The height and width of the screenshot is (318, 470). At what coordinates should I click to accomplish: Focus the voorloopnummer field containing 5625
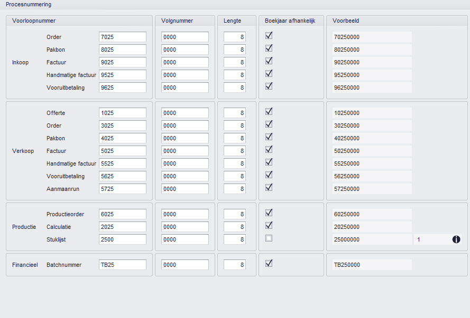123,176
